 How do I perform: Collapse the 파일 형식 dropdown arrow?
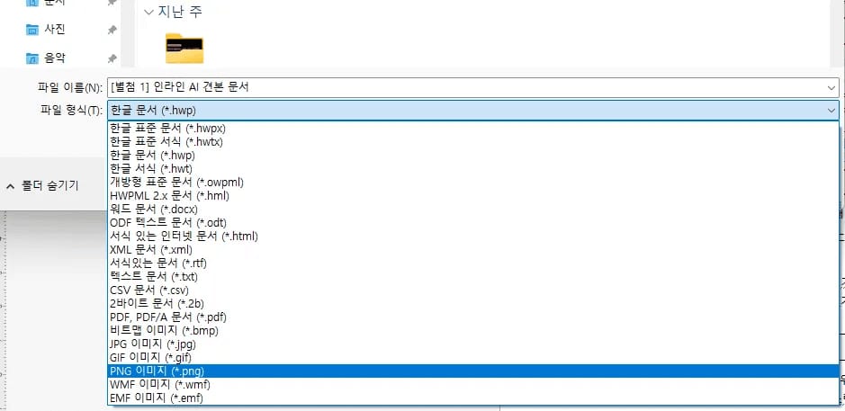(x=831, y=111)
